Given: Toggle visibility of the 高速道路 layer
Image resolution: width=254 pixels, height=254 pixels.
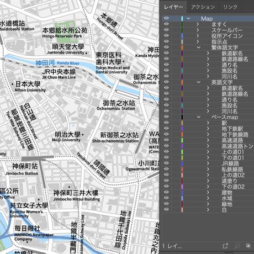Looking at the screenshot, I should tap(166, 140).
